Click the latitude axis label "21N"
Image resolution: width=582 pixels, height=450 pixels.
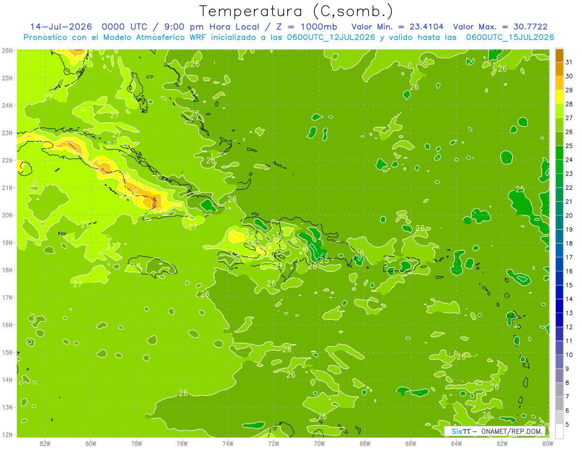pyautogui.click(x=7, y=187)
